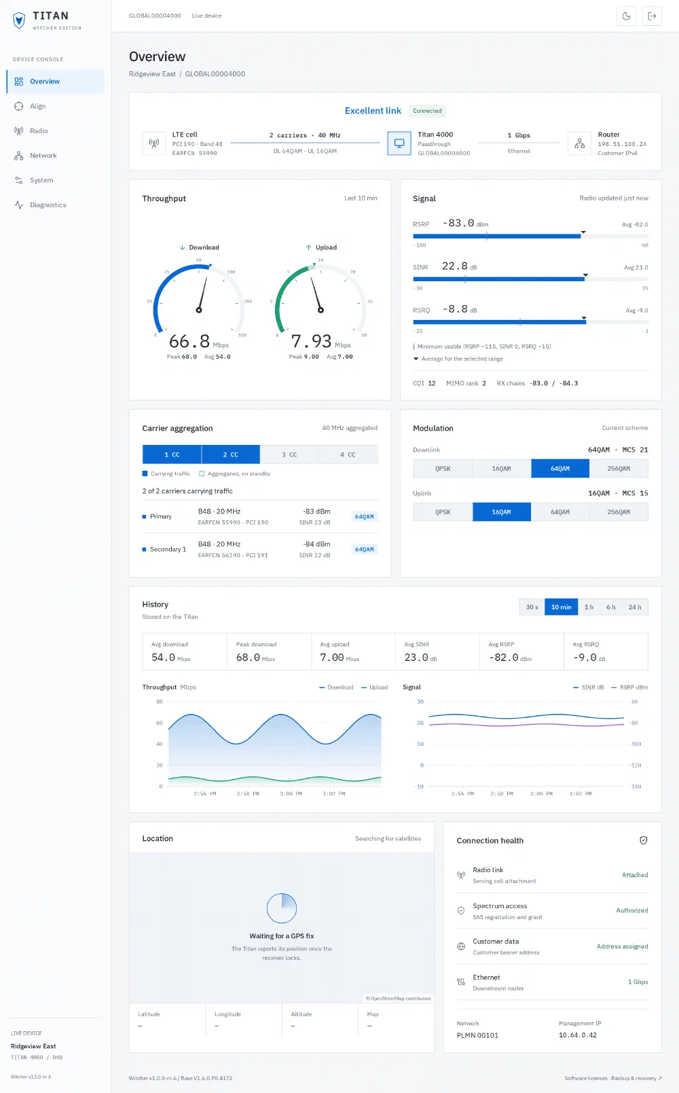Select the 2 CC carrier segment
This screenshot has height=1093, width=679.
(x=231, y=454)
